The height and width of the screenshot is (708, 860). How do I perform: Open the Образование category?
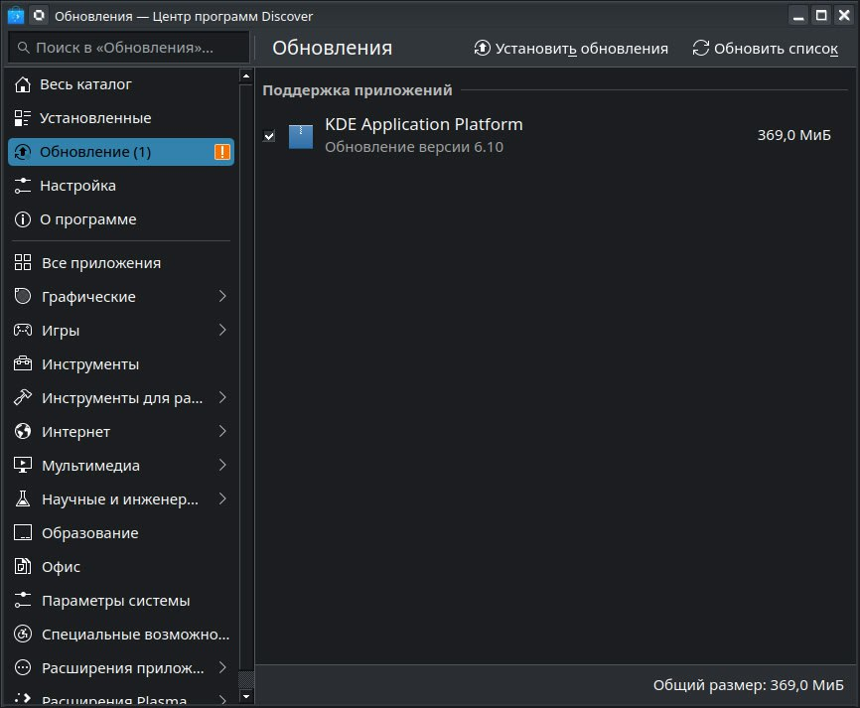(x=121, y=532)
